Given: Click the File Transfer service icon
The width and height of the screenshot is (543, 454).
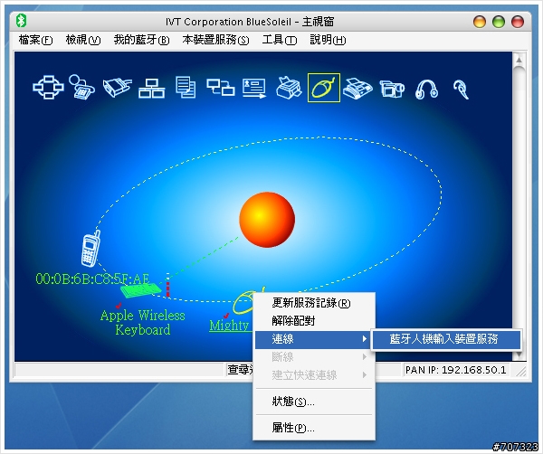Looking at the screenshot, I should click(x=186, y=87).
